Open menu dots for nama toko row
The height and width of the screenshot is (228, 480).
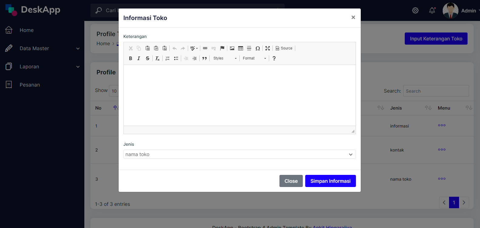pyautogui.click(x=442, y=179)
